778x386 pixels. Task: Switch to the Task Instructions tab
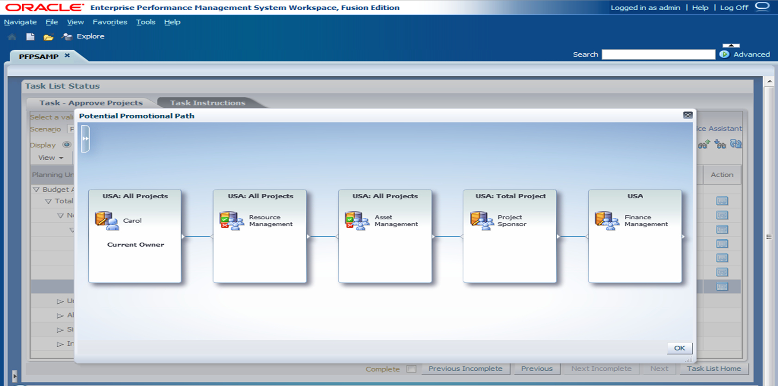207,103
